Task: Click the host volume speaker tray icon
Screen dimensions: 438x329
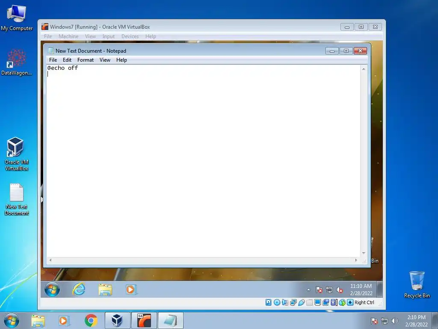Action: (x=395, y=321)
